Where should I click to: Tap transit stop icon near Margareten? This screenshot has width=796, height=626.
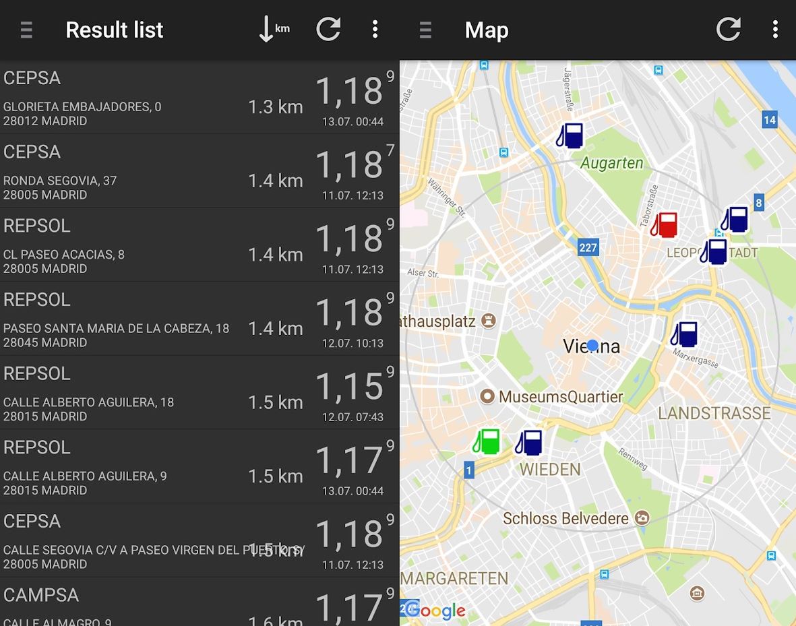pos(604,574)
